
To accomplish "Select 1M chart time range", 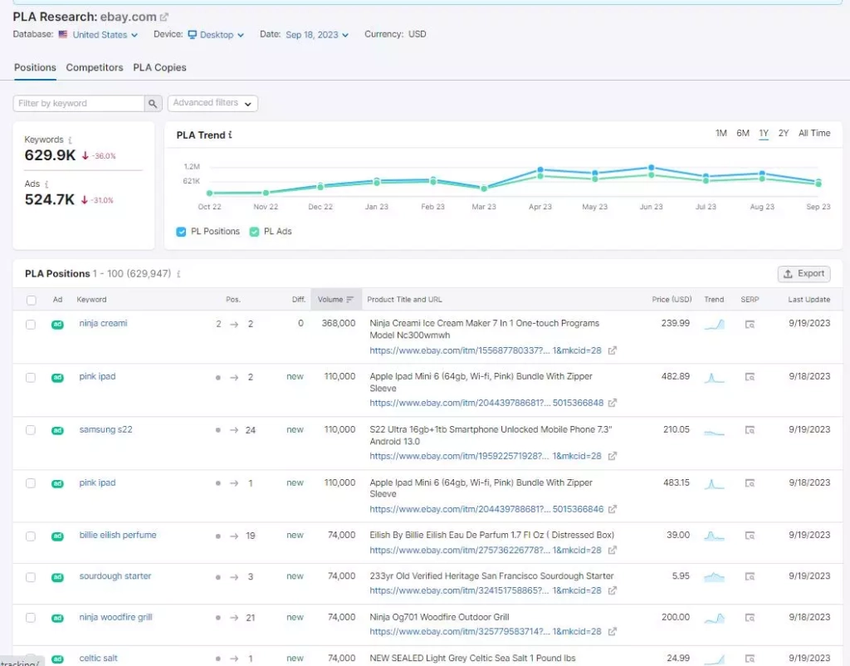I will pyautogui.click(x=721, y=134).
